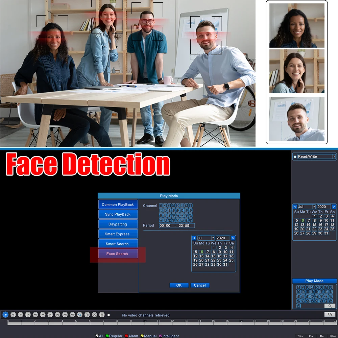Open the curly-haired woman face thumbnail
The width and height of the screenshot is (338, 338).
click(297, 25)
